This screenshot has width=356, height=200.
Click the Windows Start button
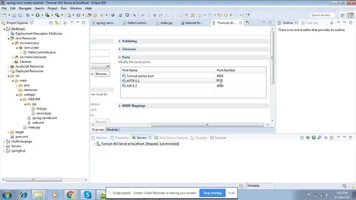7,195
